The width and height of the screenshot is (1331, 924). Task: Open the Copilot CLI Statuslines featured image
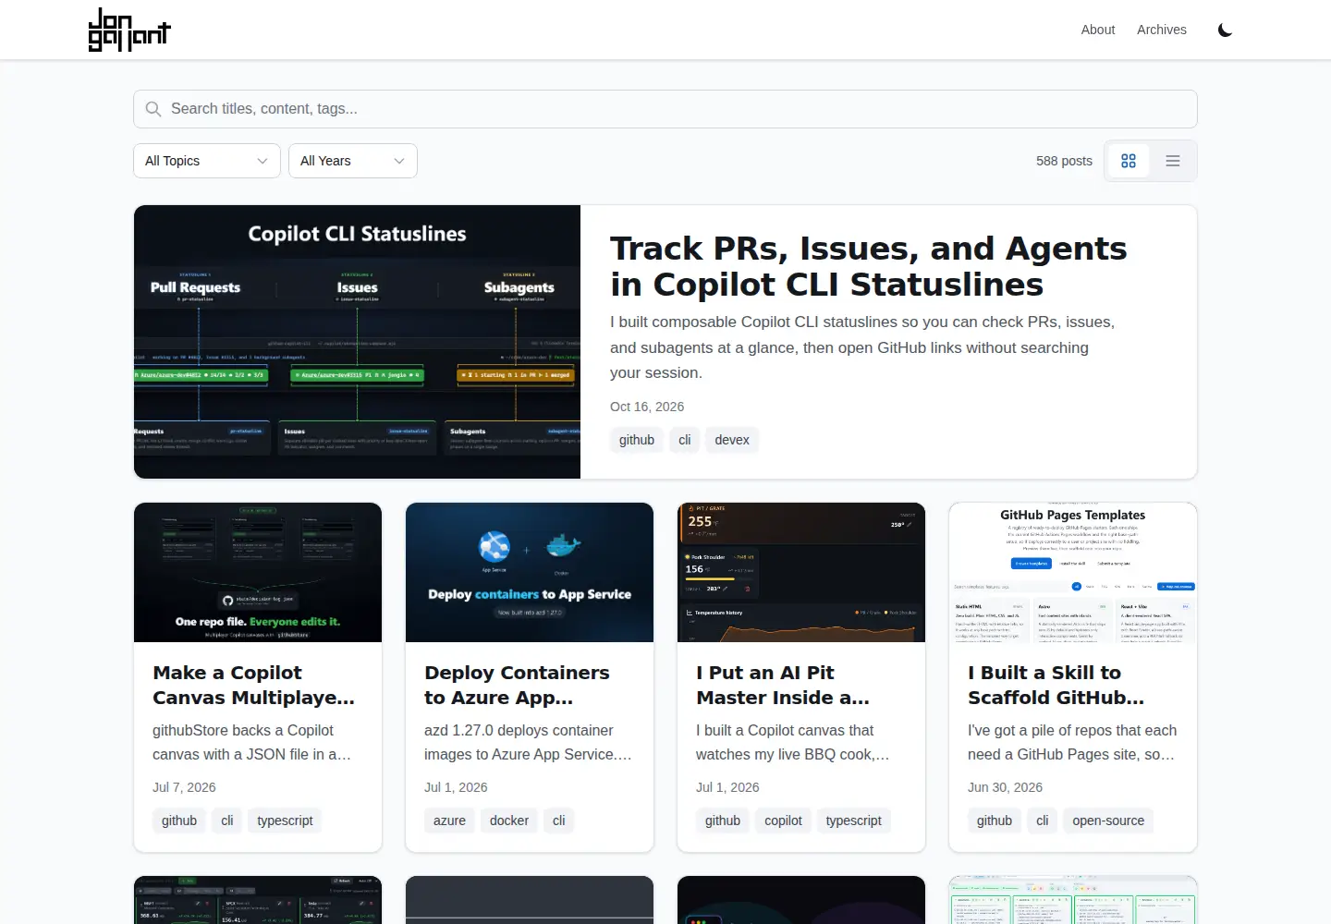tap(357, 342)
